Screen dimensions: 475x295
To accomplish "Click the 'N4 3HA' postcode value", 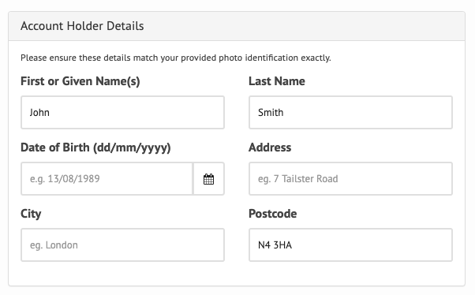I will pyautogui.click(x=275, y=245).
